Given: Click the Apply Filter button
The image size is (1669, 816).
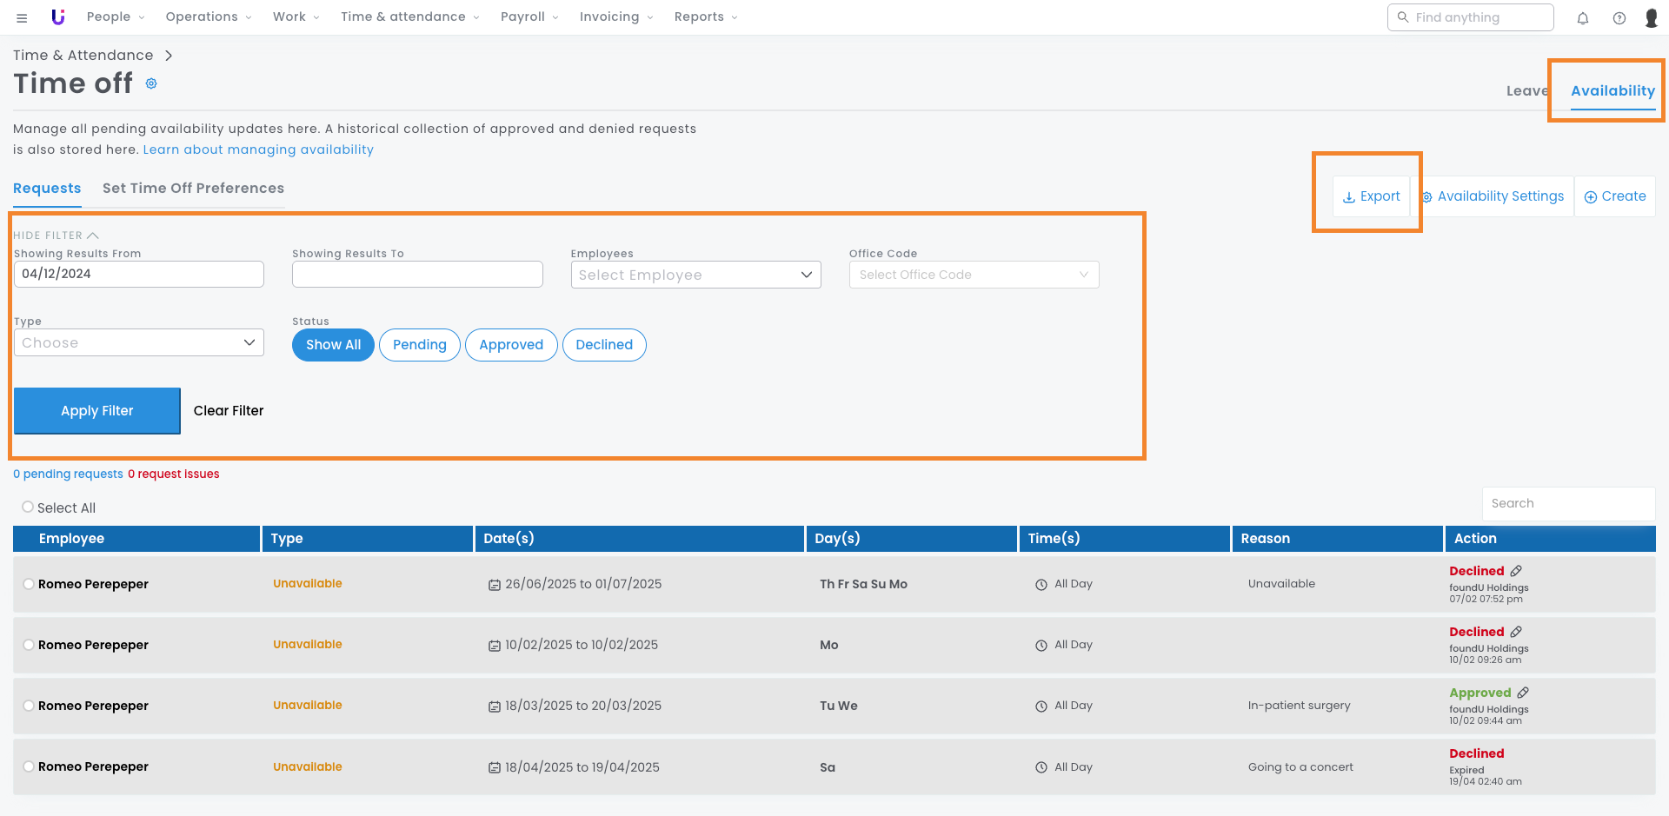Looking at the screenshot, I should [97, 411].
